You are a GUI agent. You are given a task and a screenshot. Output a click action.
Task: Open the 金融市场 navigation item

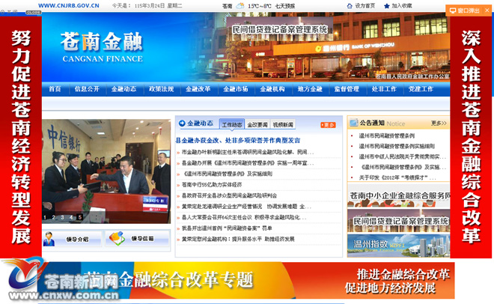235,89
